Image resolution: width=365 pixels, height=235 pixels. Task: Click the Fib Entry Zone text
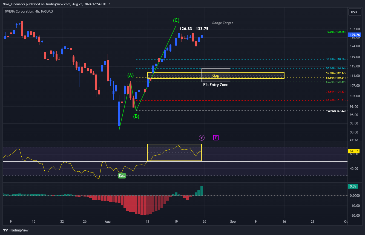(216, 85)
